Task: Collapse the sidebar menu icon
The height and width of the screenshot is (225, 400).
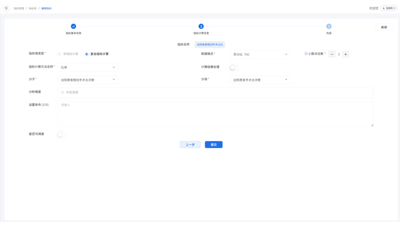Action: [x=6, y=8]
